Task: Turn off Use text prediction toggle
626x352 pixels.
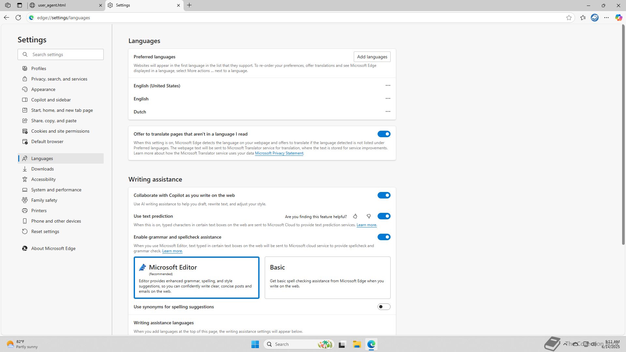Action: (x=384, y=216)
